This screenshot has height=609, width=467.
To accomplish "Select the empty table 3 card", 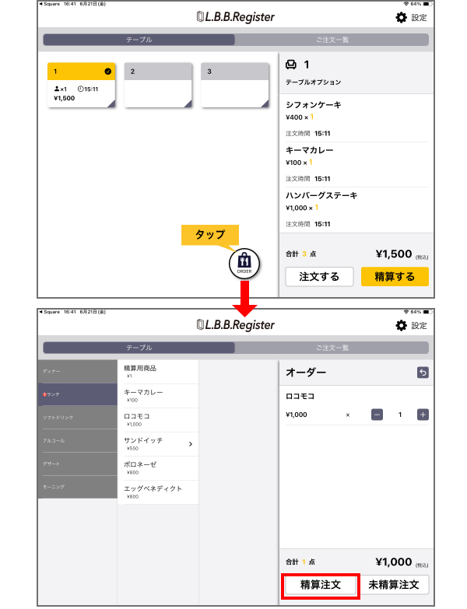I will click(x=234, y=86).
